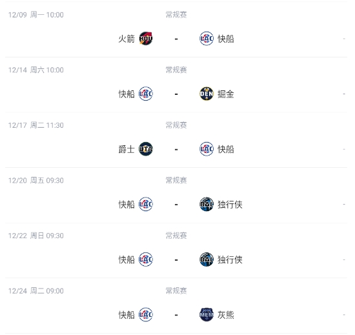Click the score dash in the 12/20 matchup
The image size is (355, 335).
[x=176, y=205]
